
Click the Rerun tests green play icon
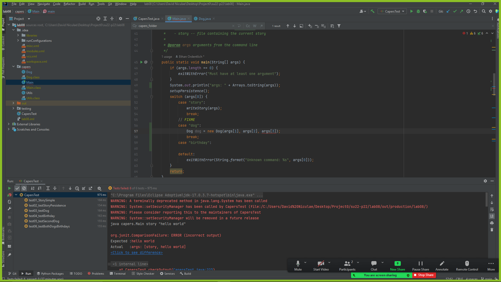pyautogui.click(x=9, y=188)
